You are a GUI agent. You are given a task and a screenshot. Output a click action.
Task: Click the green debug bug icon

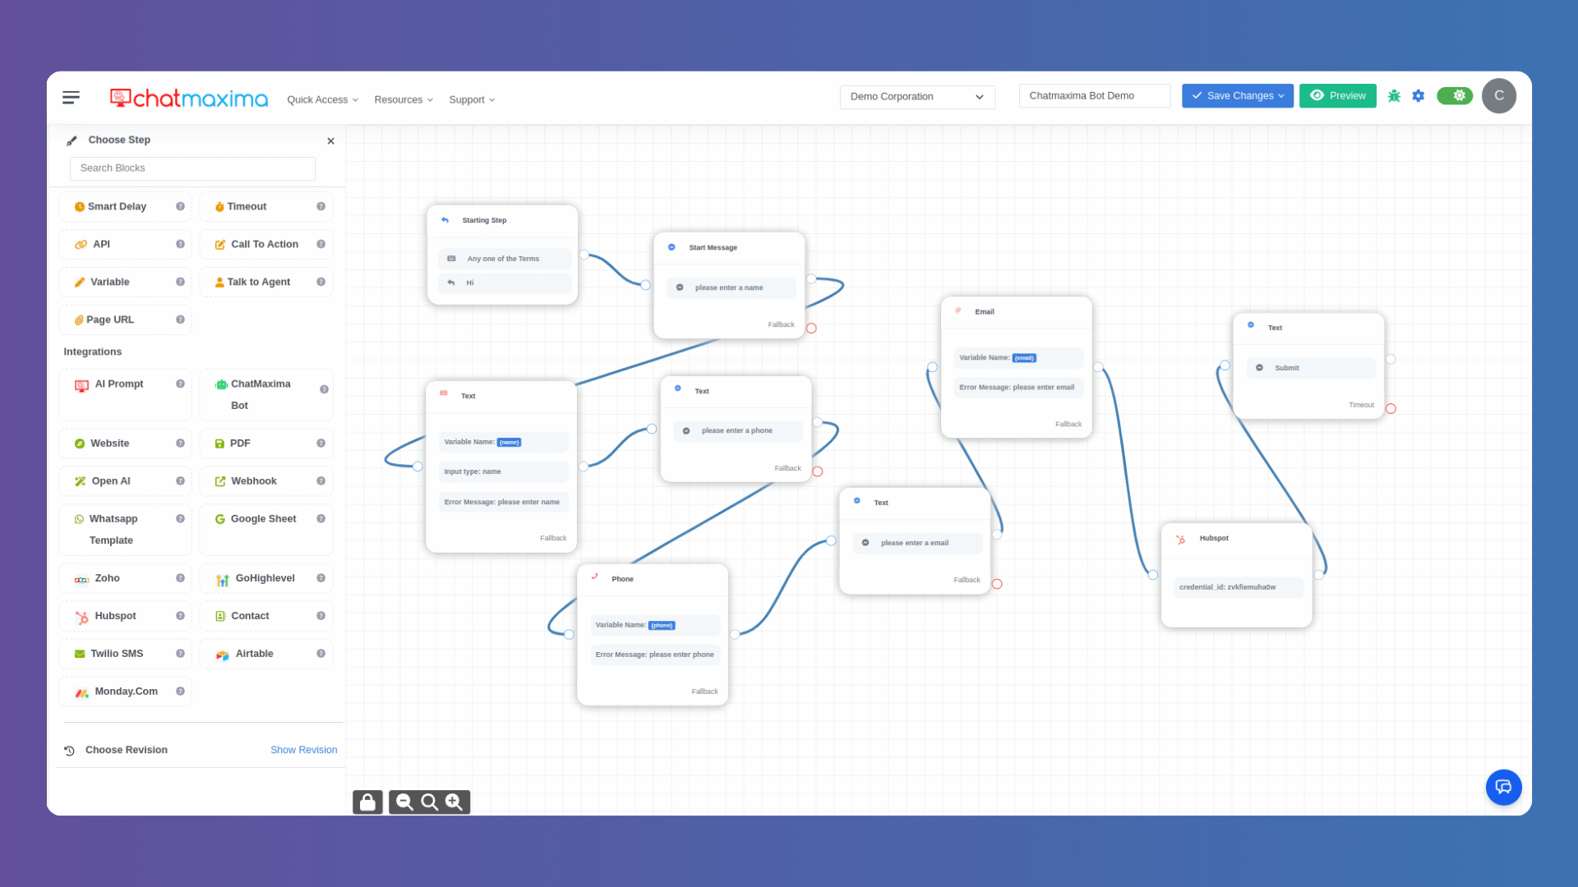coord(1393,96)
